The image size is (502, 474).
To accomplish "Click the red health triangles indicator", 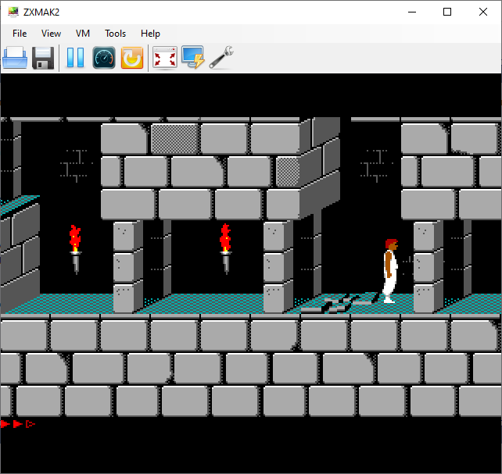I will point(18,424).
